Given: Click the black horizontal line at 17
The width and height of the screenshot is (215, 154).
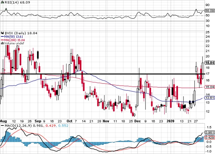Looking at the screenshot, I should point(101,74).
